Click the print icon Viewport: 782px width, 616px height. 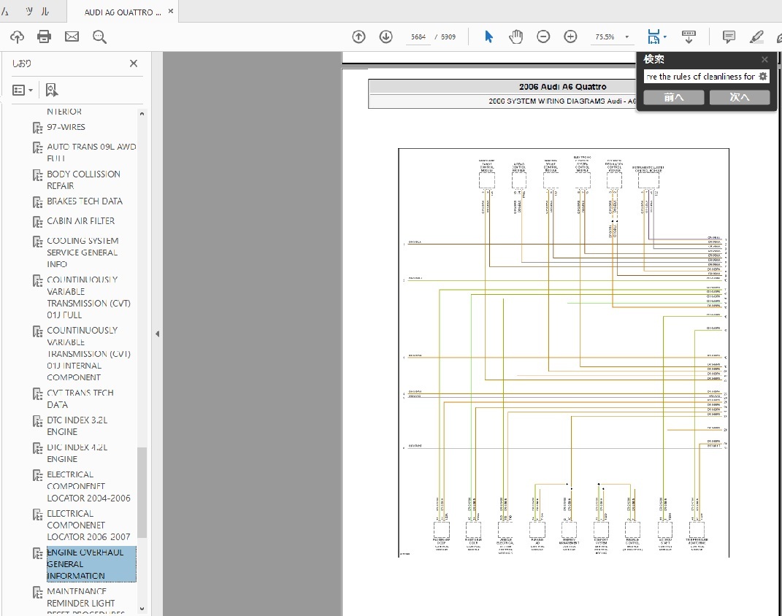point(44,36)
